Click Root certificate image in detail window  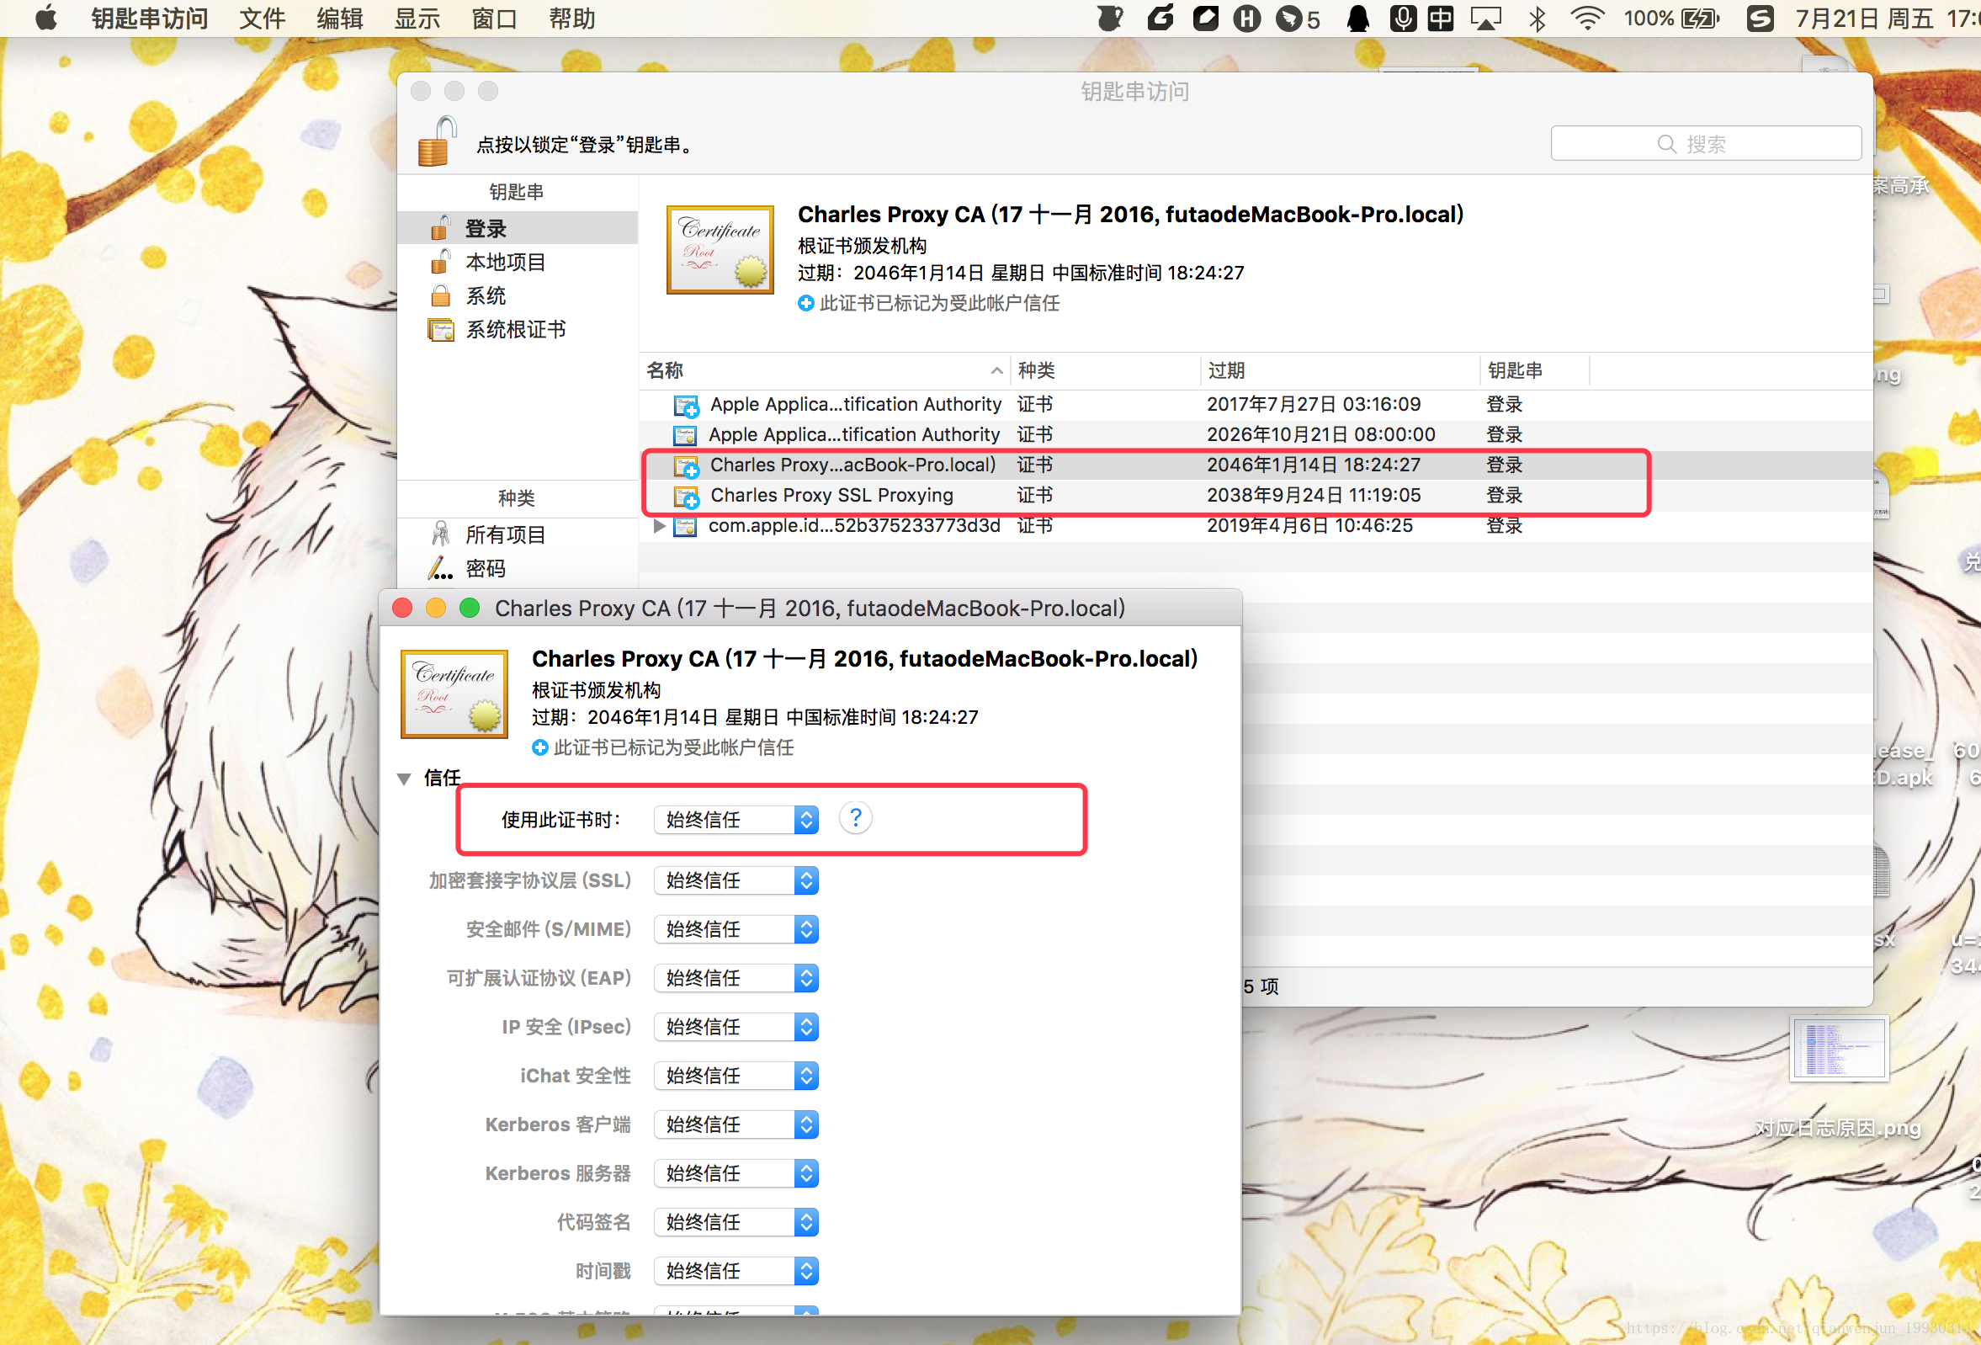[x=454, y=694]
